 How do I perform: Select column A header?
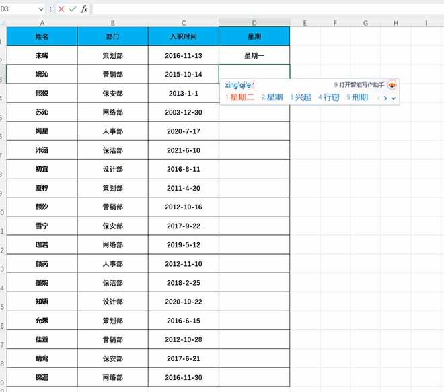(x=42, y=23)
